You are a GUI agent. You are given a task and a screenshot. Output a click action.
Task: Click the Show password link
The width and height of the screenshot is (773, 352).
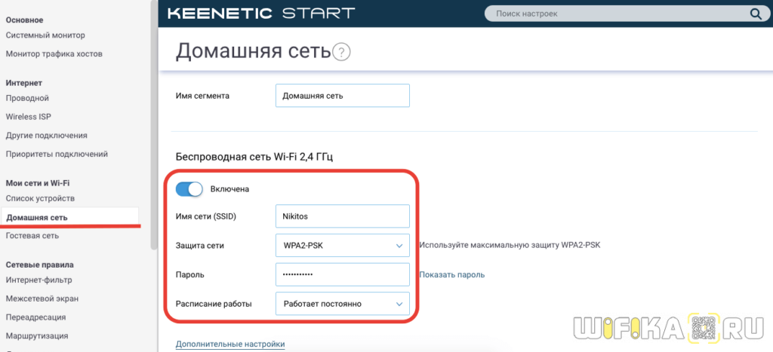452,275
